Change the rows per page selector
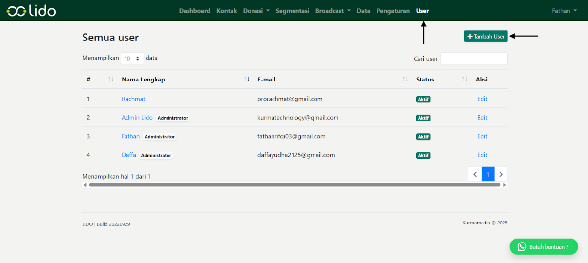The width and height of the screenshot is (588, 263). coord(132,58)
